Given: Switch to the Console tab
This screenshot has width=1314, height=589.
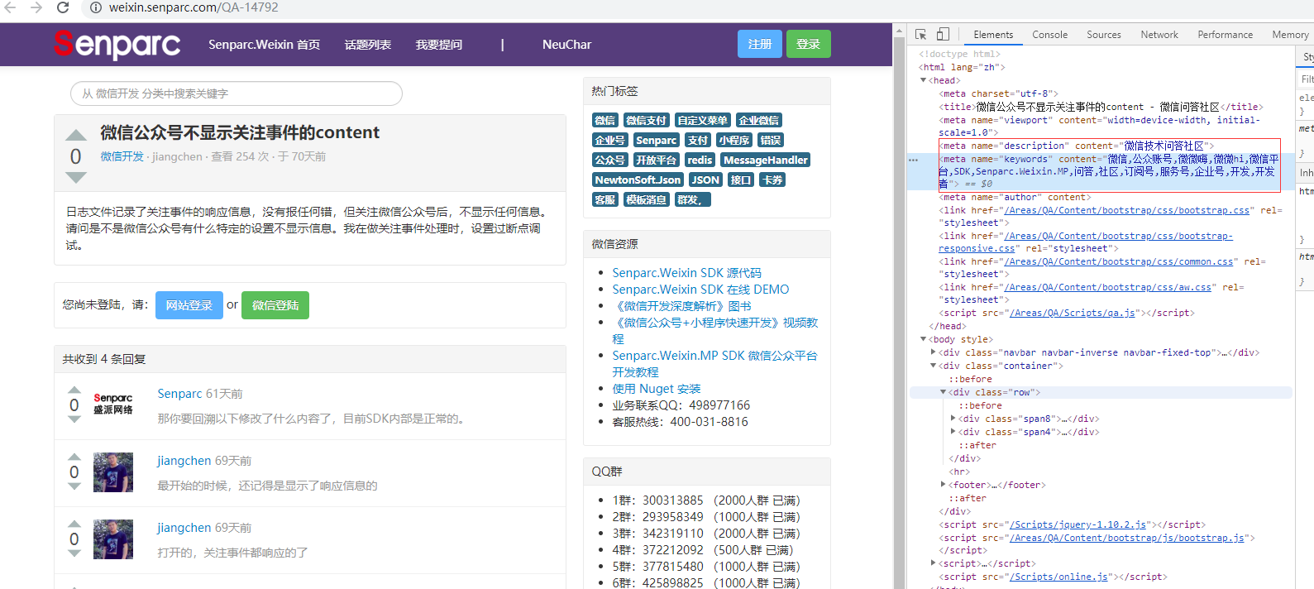Looking at the screenshot, I should pos(1049,35).
